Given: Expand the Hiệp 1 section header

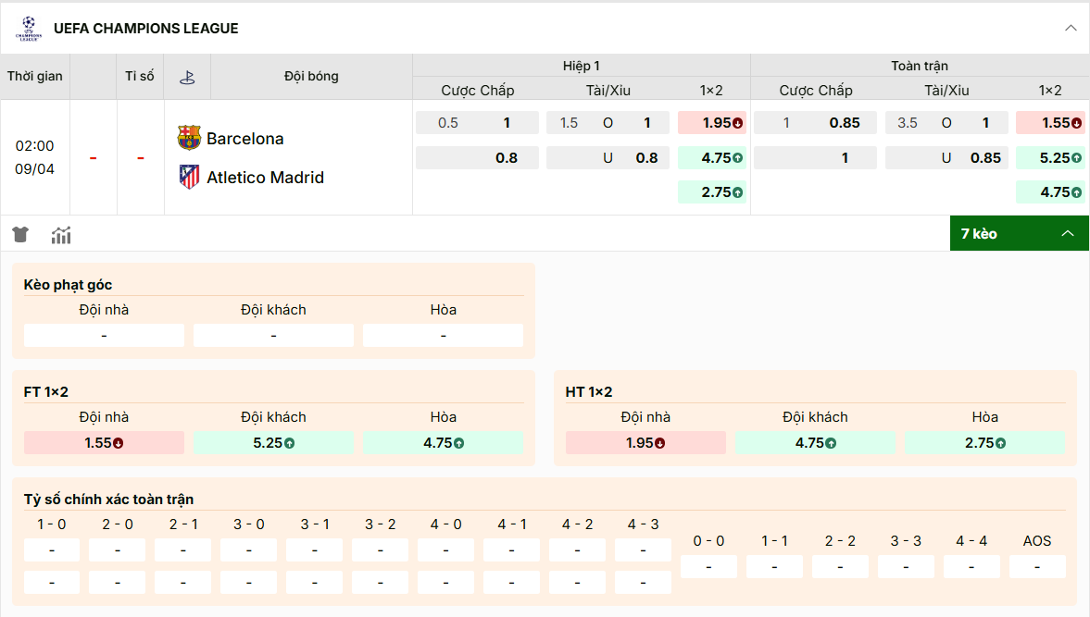Looking at the screenshot, I should click(581, 66).
